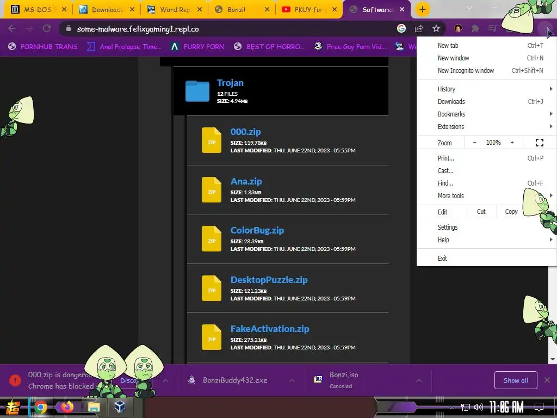Viewport: 557px width, 418px height.
Task: Open the network icon in system tray
Action: click(x=465, y=407)
